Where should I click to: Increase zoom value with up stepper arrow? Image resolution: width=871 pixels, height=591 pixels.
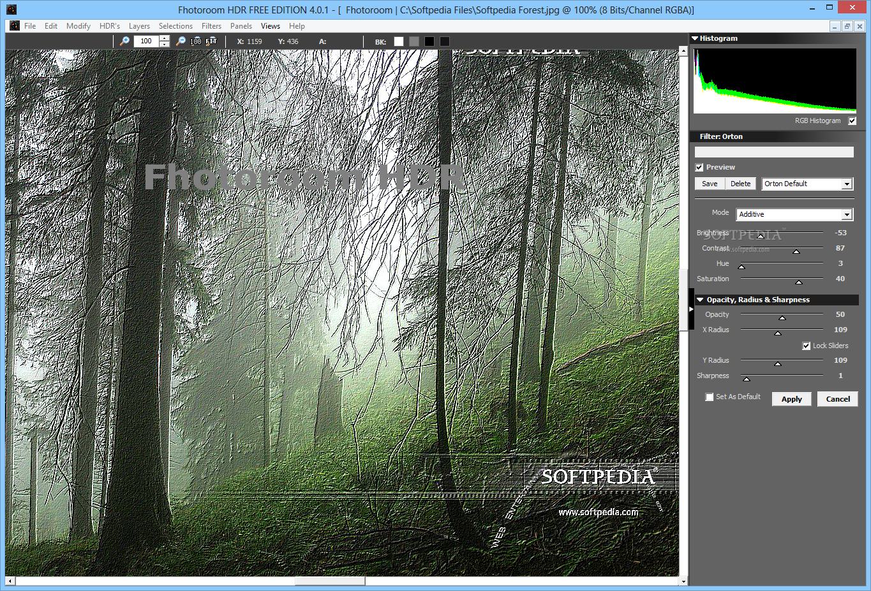tap(165, 38)
